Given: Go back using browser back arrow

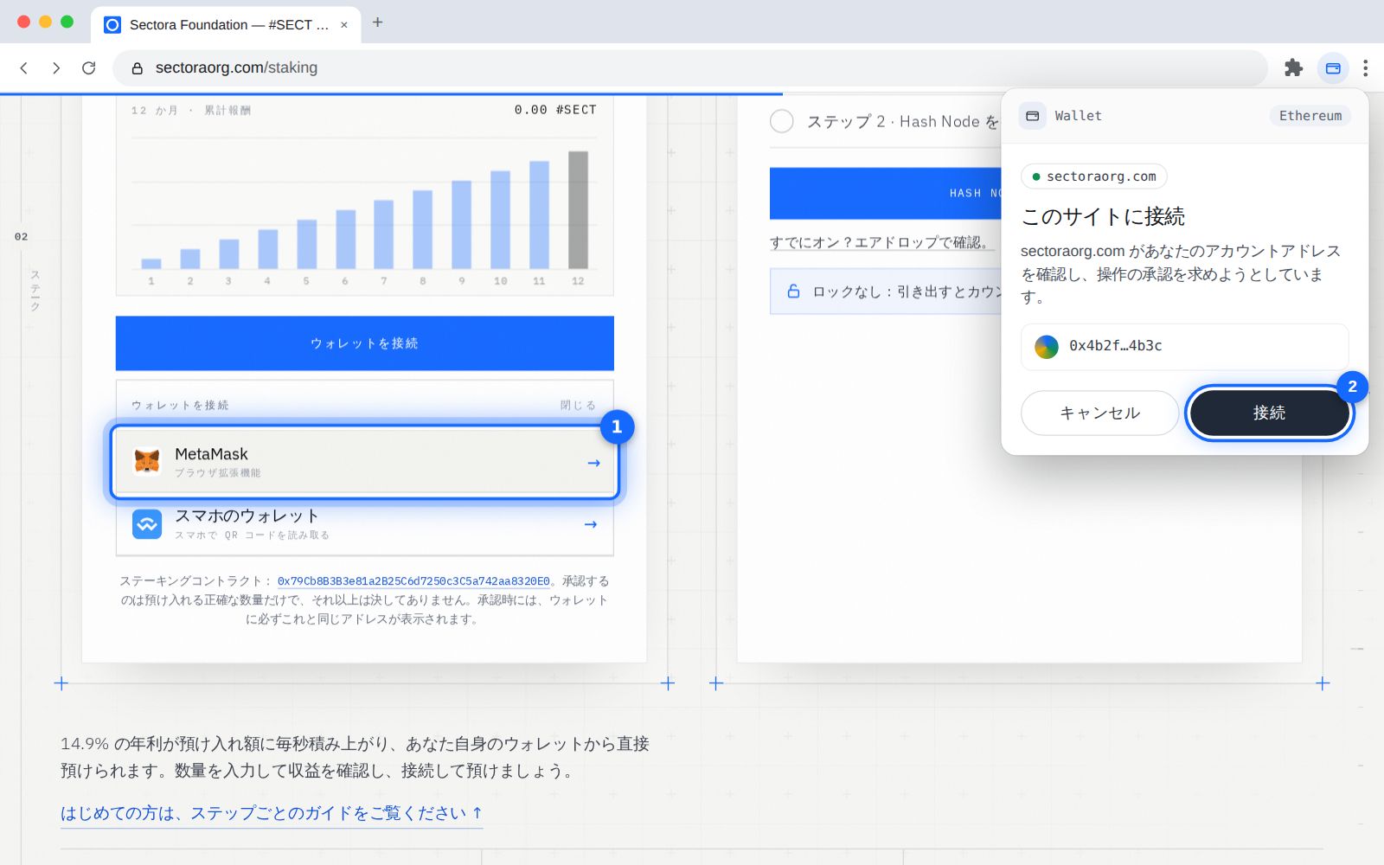Looking at the screenshot, I should click(24, 67).
